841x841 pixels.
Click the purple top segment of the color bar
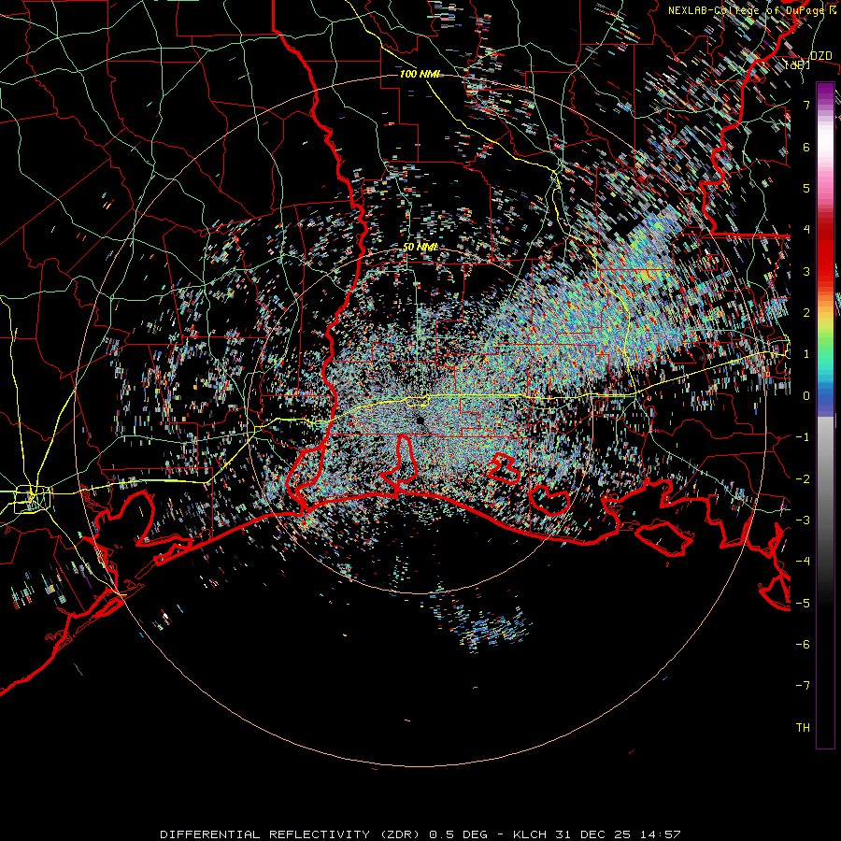(825, 92)
